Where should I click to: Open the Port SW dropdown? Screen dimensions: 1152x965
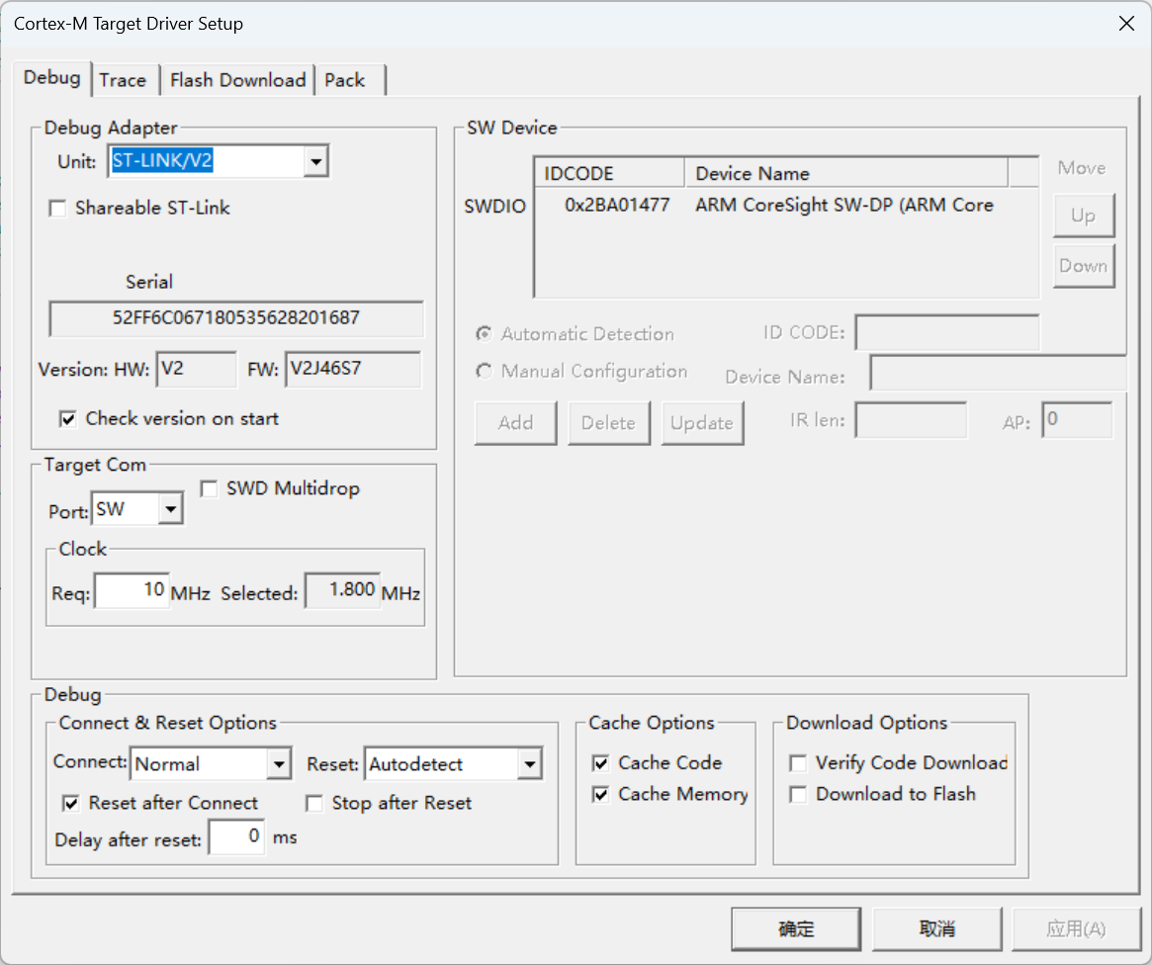pyautogui.click(x=170, y=510)
